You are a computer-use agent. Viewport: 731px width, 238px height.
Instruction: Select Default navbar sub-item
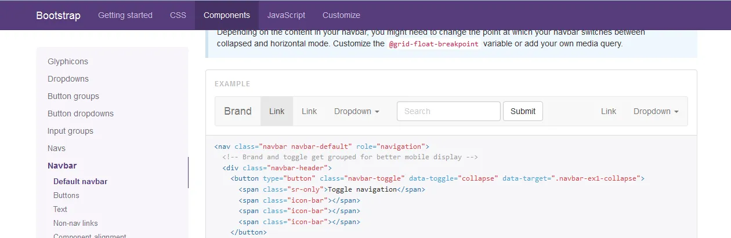[80, 181]
